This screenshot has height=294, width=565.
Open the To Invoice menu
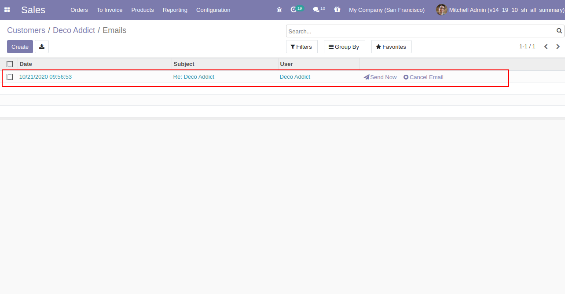110,10
